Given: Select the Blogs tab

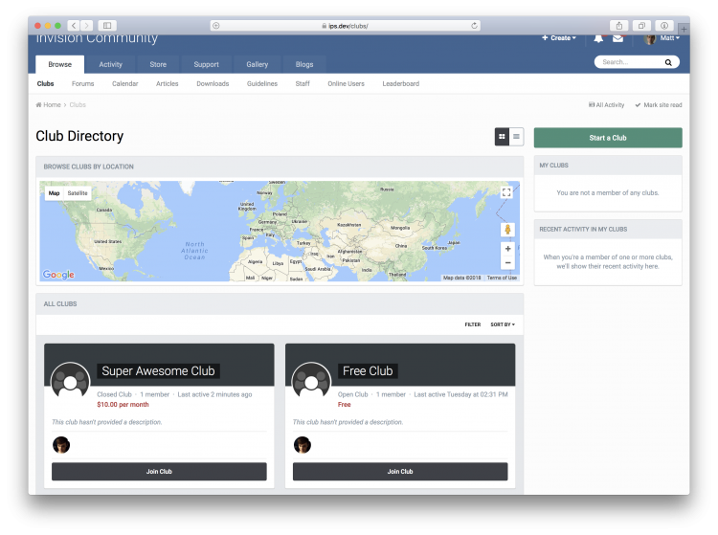Looking at the screenshot, I should (304, 64).
